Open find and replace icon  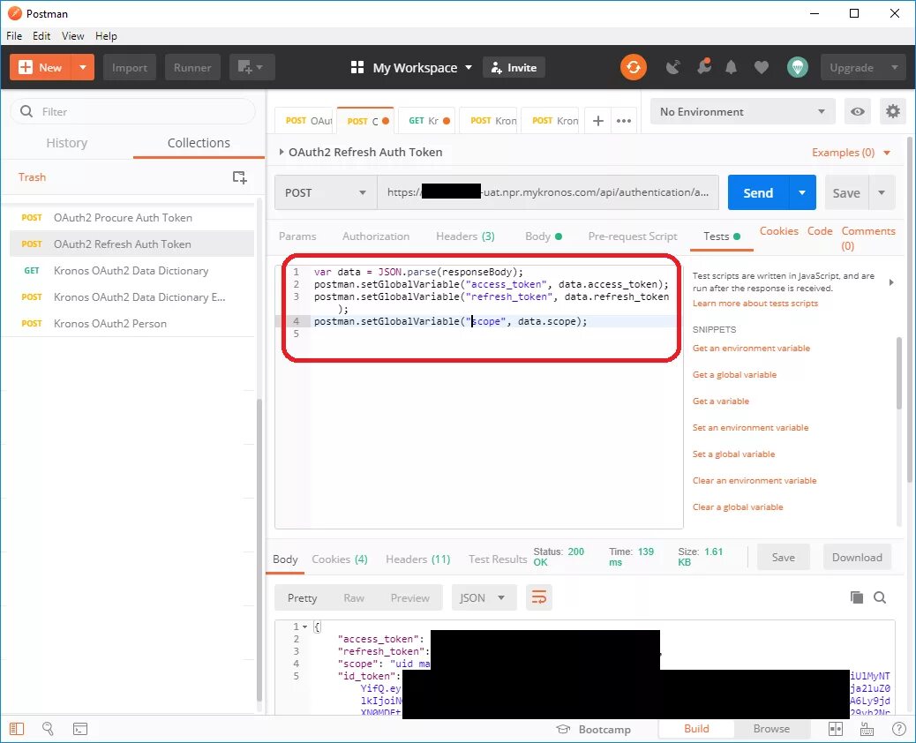[x=48, y=728]
